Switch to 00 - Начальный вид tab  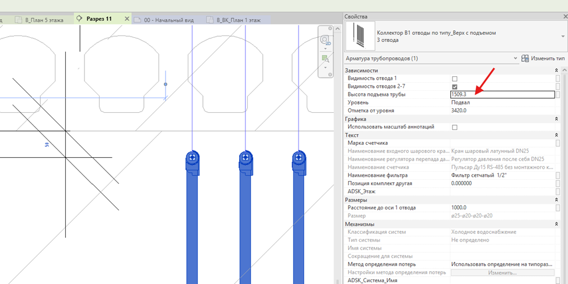[x=169, y=20]
